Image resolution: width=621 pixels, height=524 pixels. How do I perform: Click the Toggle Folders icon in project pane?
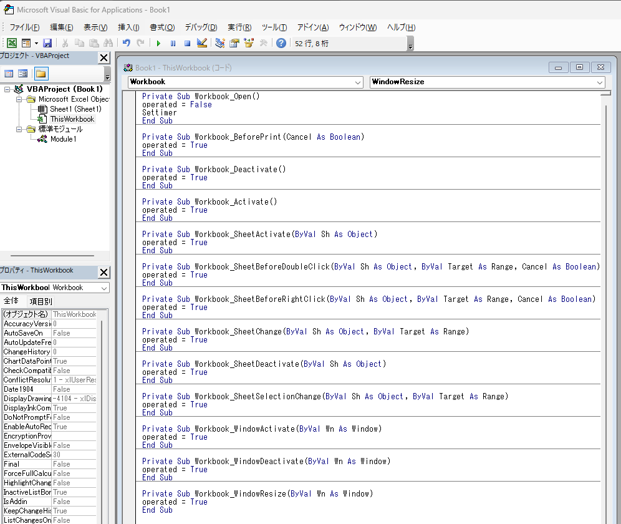point(41,74)
